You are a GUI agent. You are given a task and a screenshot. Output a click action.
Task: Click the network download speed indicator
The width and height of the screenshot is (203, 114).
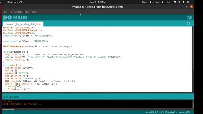[x=146, y=2]
